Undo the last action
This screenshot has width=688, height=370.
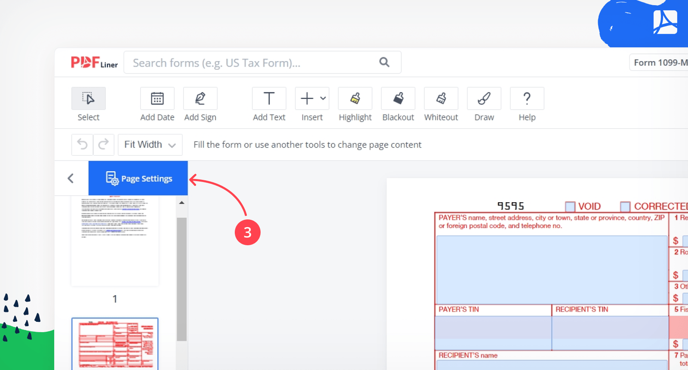click(x=82, y=145)
